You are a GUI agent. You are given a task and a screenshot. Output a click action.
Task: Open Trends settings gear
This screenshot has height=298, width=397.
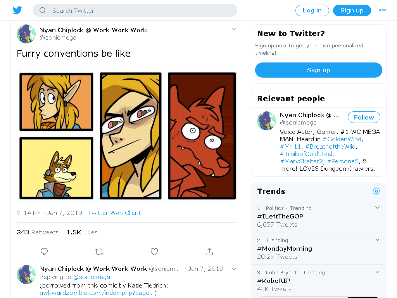[x=376, y=191]
